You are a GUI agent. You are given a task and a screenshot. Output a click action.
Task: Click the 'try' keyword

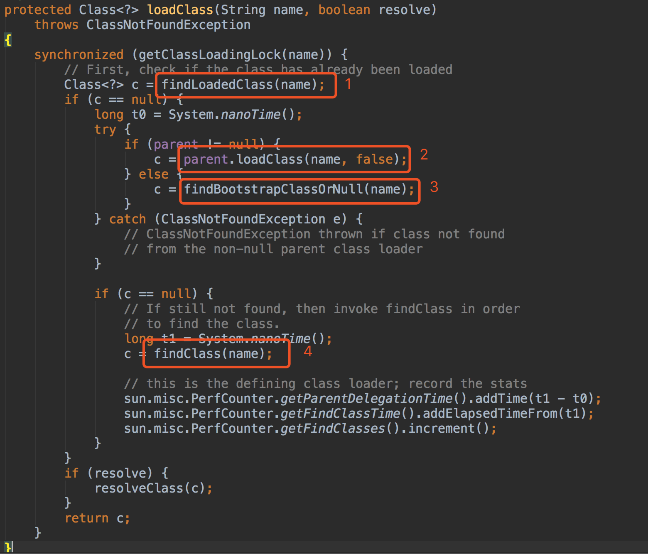coord(105,129)
